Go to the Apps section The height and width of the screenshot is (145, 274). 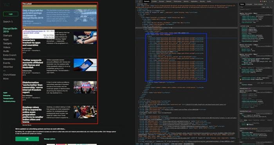6,39
